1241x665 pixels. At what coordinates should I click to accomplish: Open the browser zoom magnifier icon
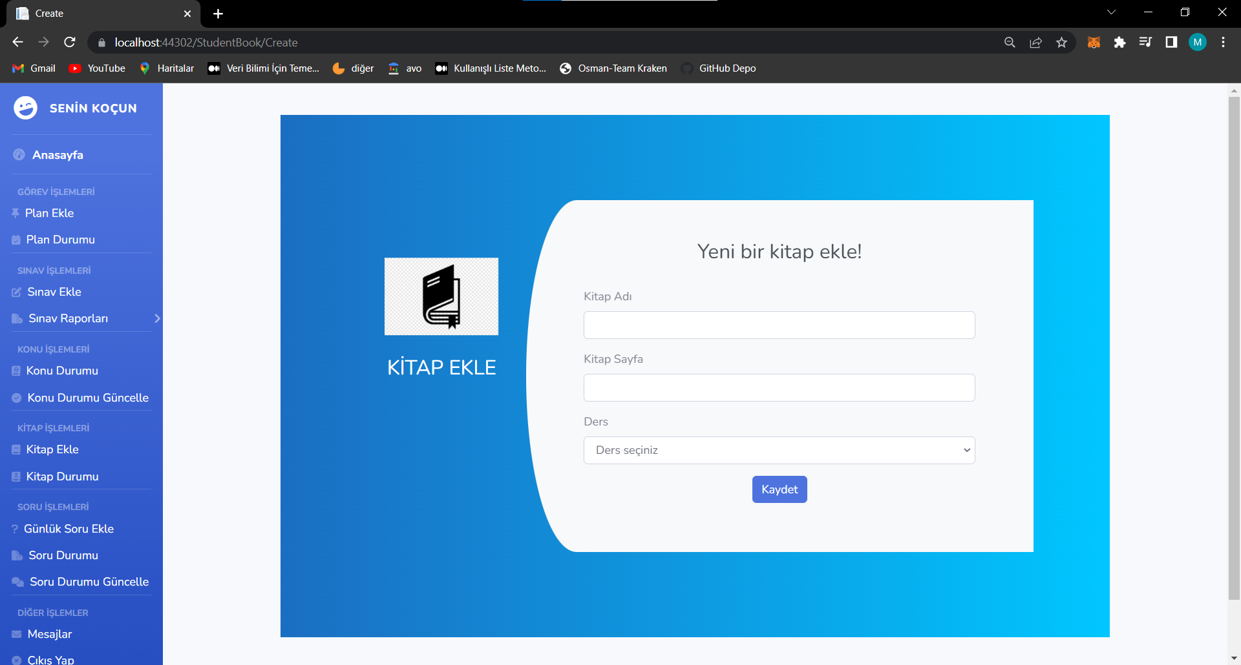1010,43
